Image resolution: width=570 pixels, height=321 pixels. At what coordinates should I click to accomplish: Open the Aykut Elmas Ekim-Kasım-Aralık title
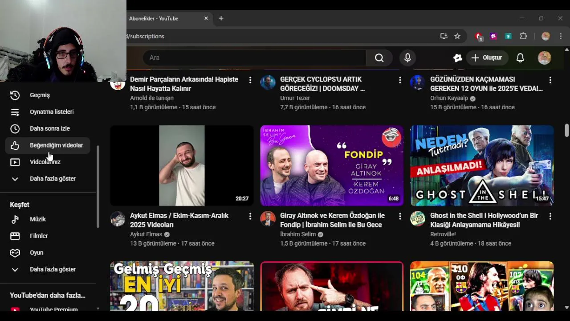(179, 220)
